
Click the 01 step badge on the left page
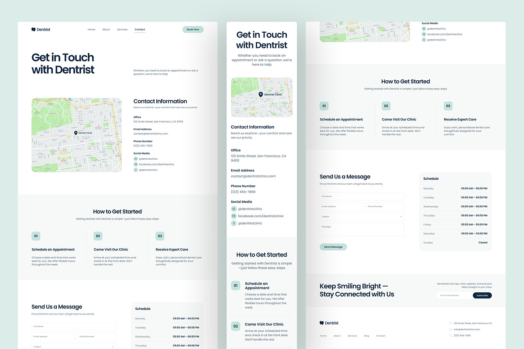[x=36, y=236]
